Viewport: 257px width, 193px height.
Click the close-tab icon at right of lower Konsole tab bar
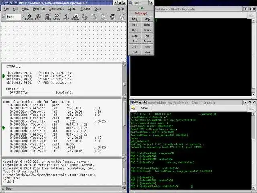coord(251,108)
